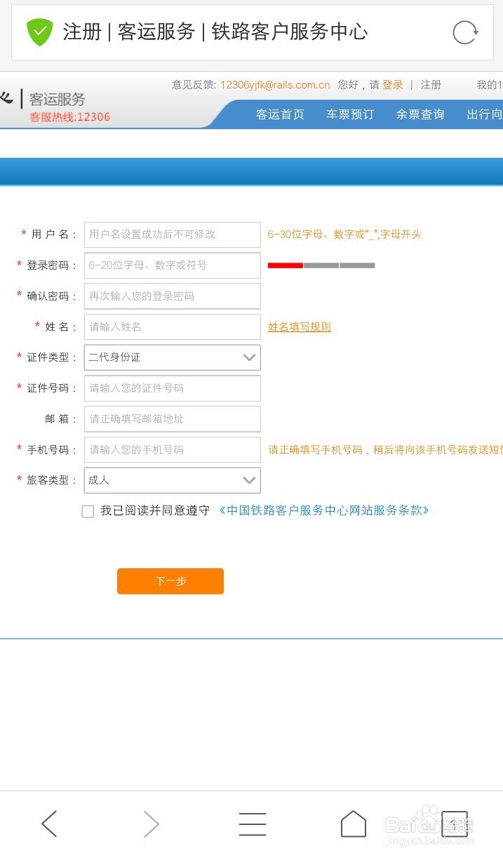Check the agree-to-terms checkbox
The width and height of the screenshot is (503, 858).
point(88,511)
